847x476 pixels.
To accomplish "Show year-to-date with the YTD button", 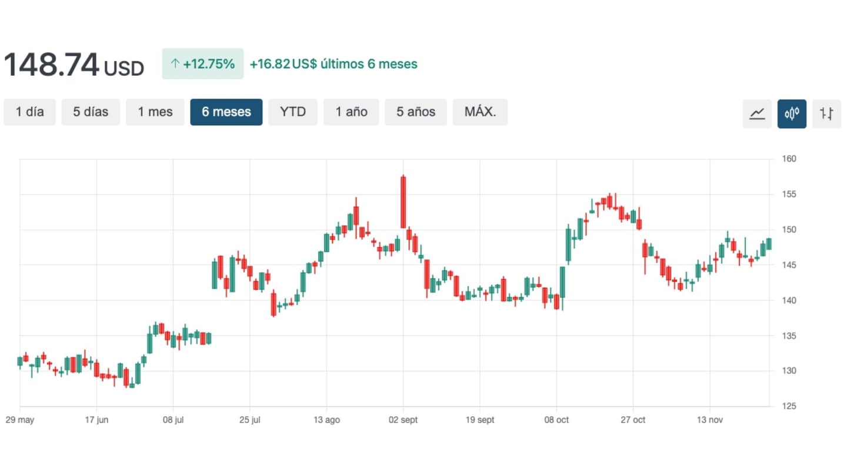I will (293, 112).
